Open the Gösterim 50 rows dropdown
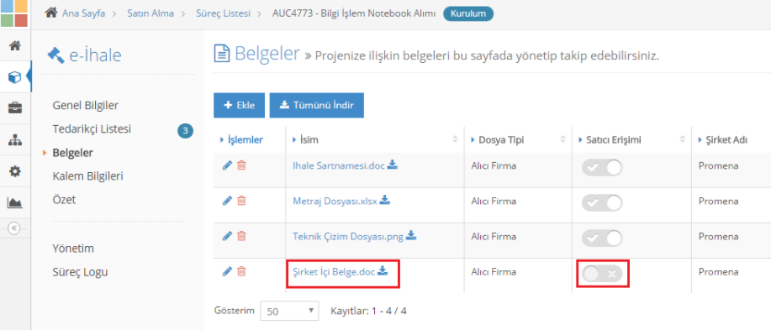The width and height of the screenshot is (771, 330). pos(289,311)
